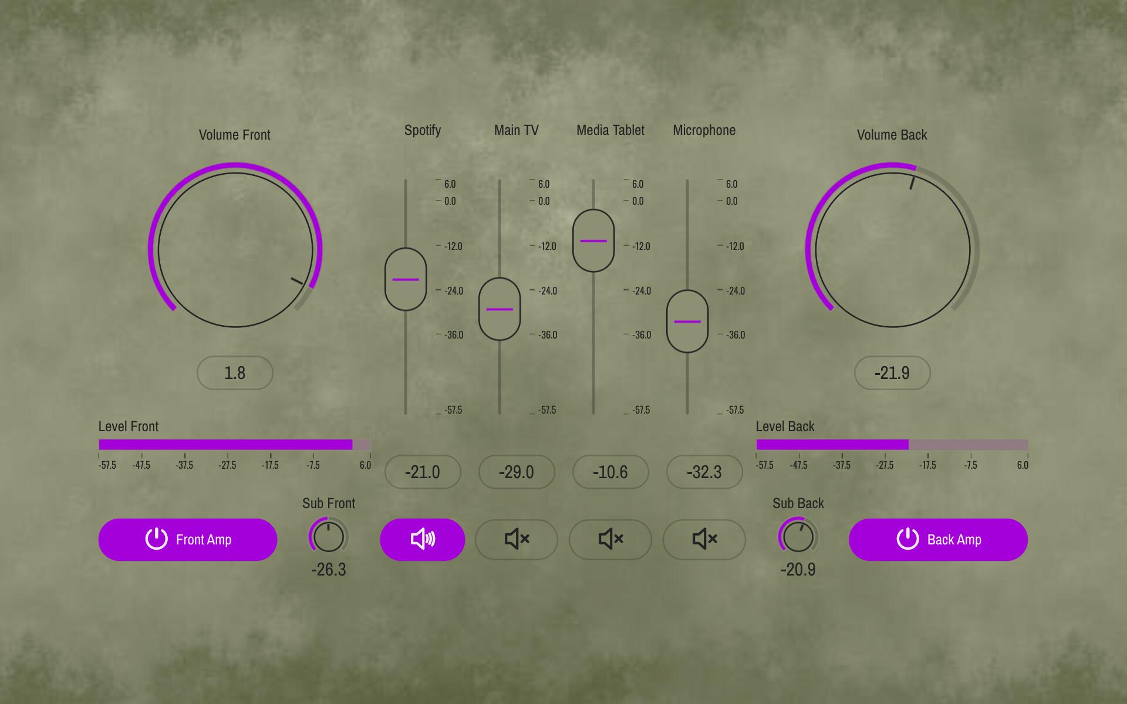This screenshot has width=1127, height=704.
Task: Click the Spotify level field showing -21.0
Action: 423,472
